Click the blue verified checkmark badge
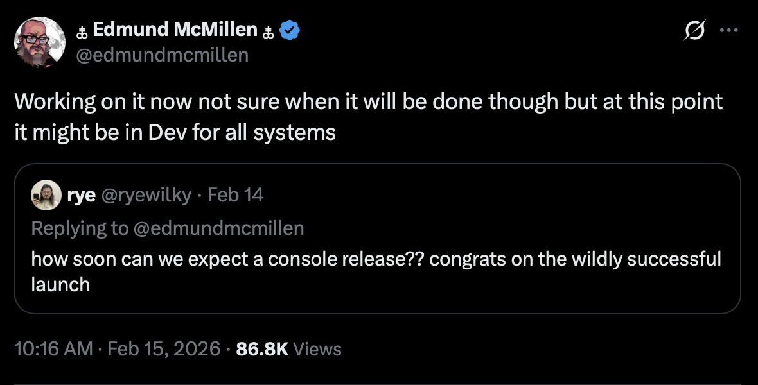The image size is (758, 385). click(x=288, y=30)
